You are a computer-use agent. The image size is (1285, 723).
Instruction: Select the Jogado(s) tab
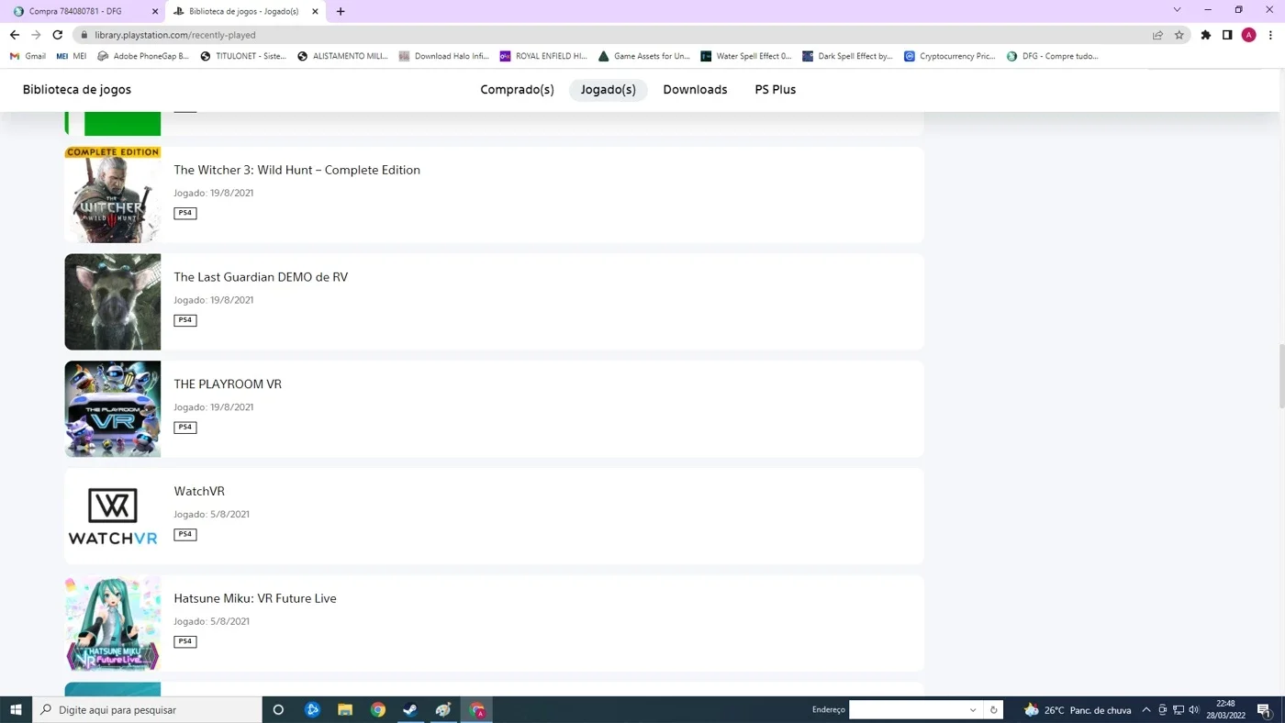pos(609,90)
